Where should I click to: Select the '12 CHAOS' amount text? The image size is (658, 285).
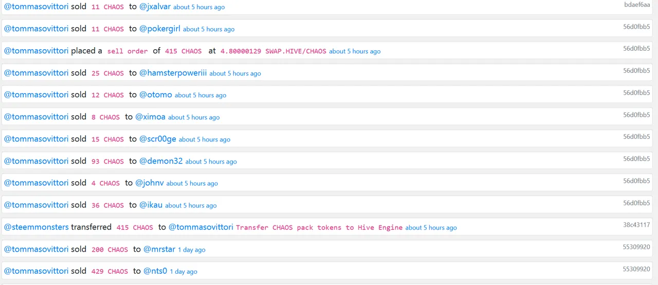point(107,95)
